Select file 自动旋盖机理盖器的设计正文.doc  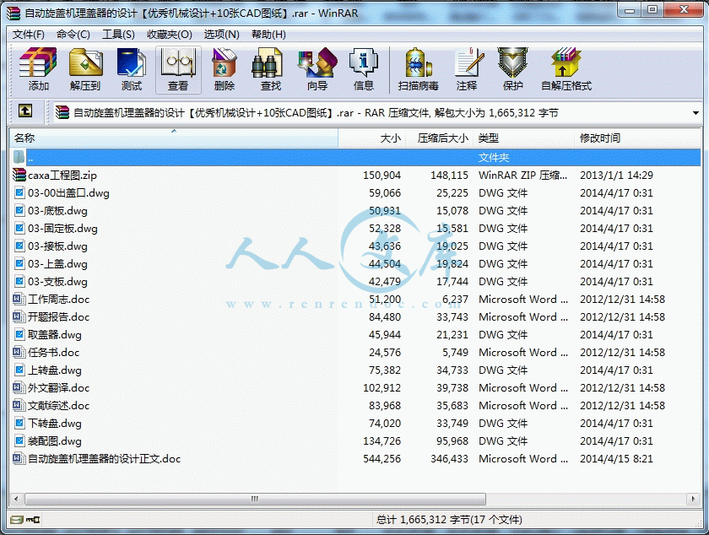pos(104,458)
